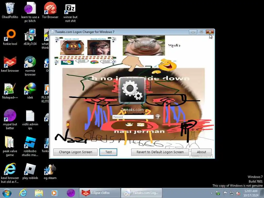Minimize the Tweaks.com Logon Changer window
Viewport: 264px width, 198px height.
coord(193,32)
